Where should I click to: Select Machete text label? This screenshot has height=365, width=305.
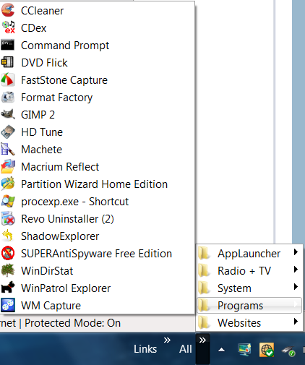[41, 150]
